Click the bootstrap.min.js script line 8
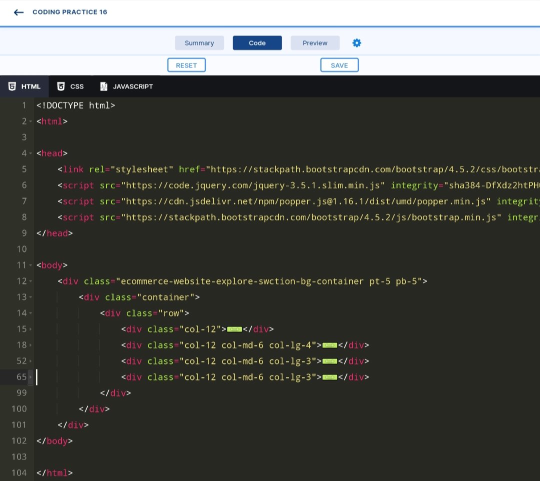 pyautogui.click(x=298, y=217)
